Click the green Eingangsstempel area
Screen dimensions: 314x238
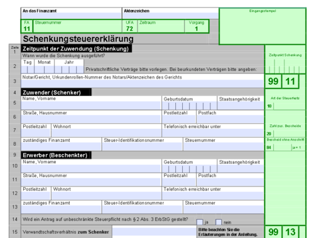[x=263, y=26]
